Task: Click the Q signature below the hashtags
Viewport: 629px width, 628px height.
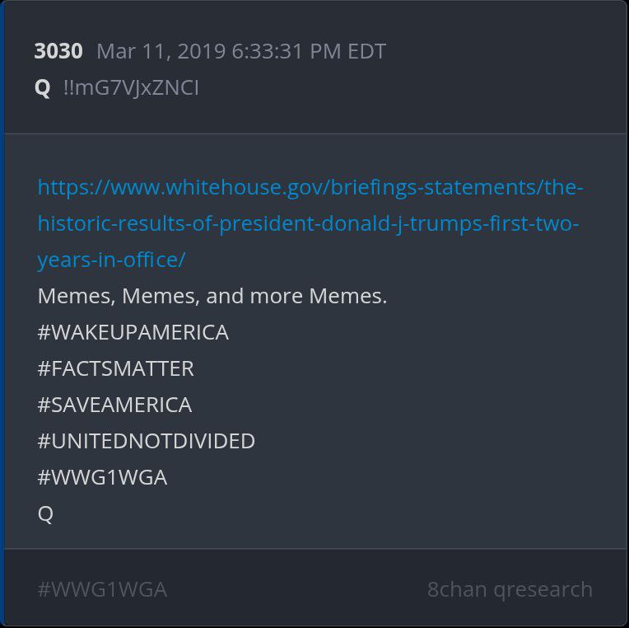Action: tap(45, 513)
